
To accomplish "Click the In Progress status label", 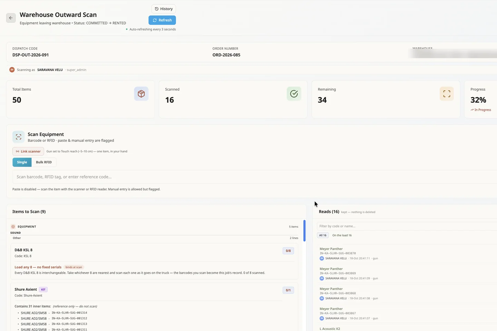I will [483, 110].
